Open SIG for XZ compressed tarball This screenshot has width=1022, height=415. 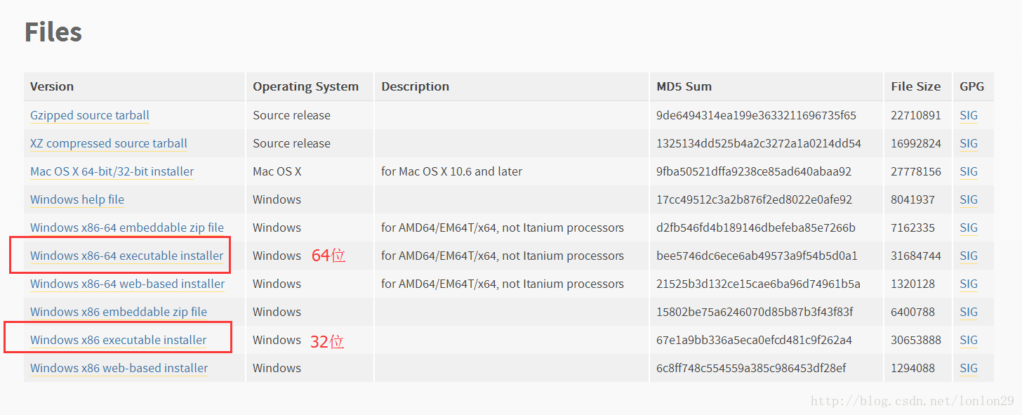tap(969, 143)
